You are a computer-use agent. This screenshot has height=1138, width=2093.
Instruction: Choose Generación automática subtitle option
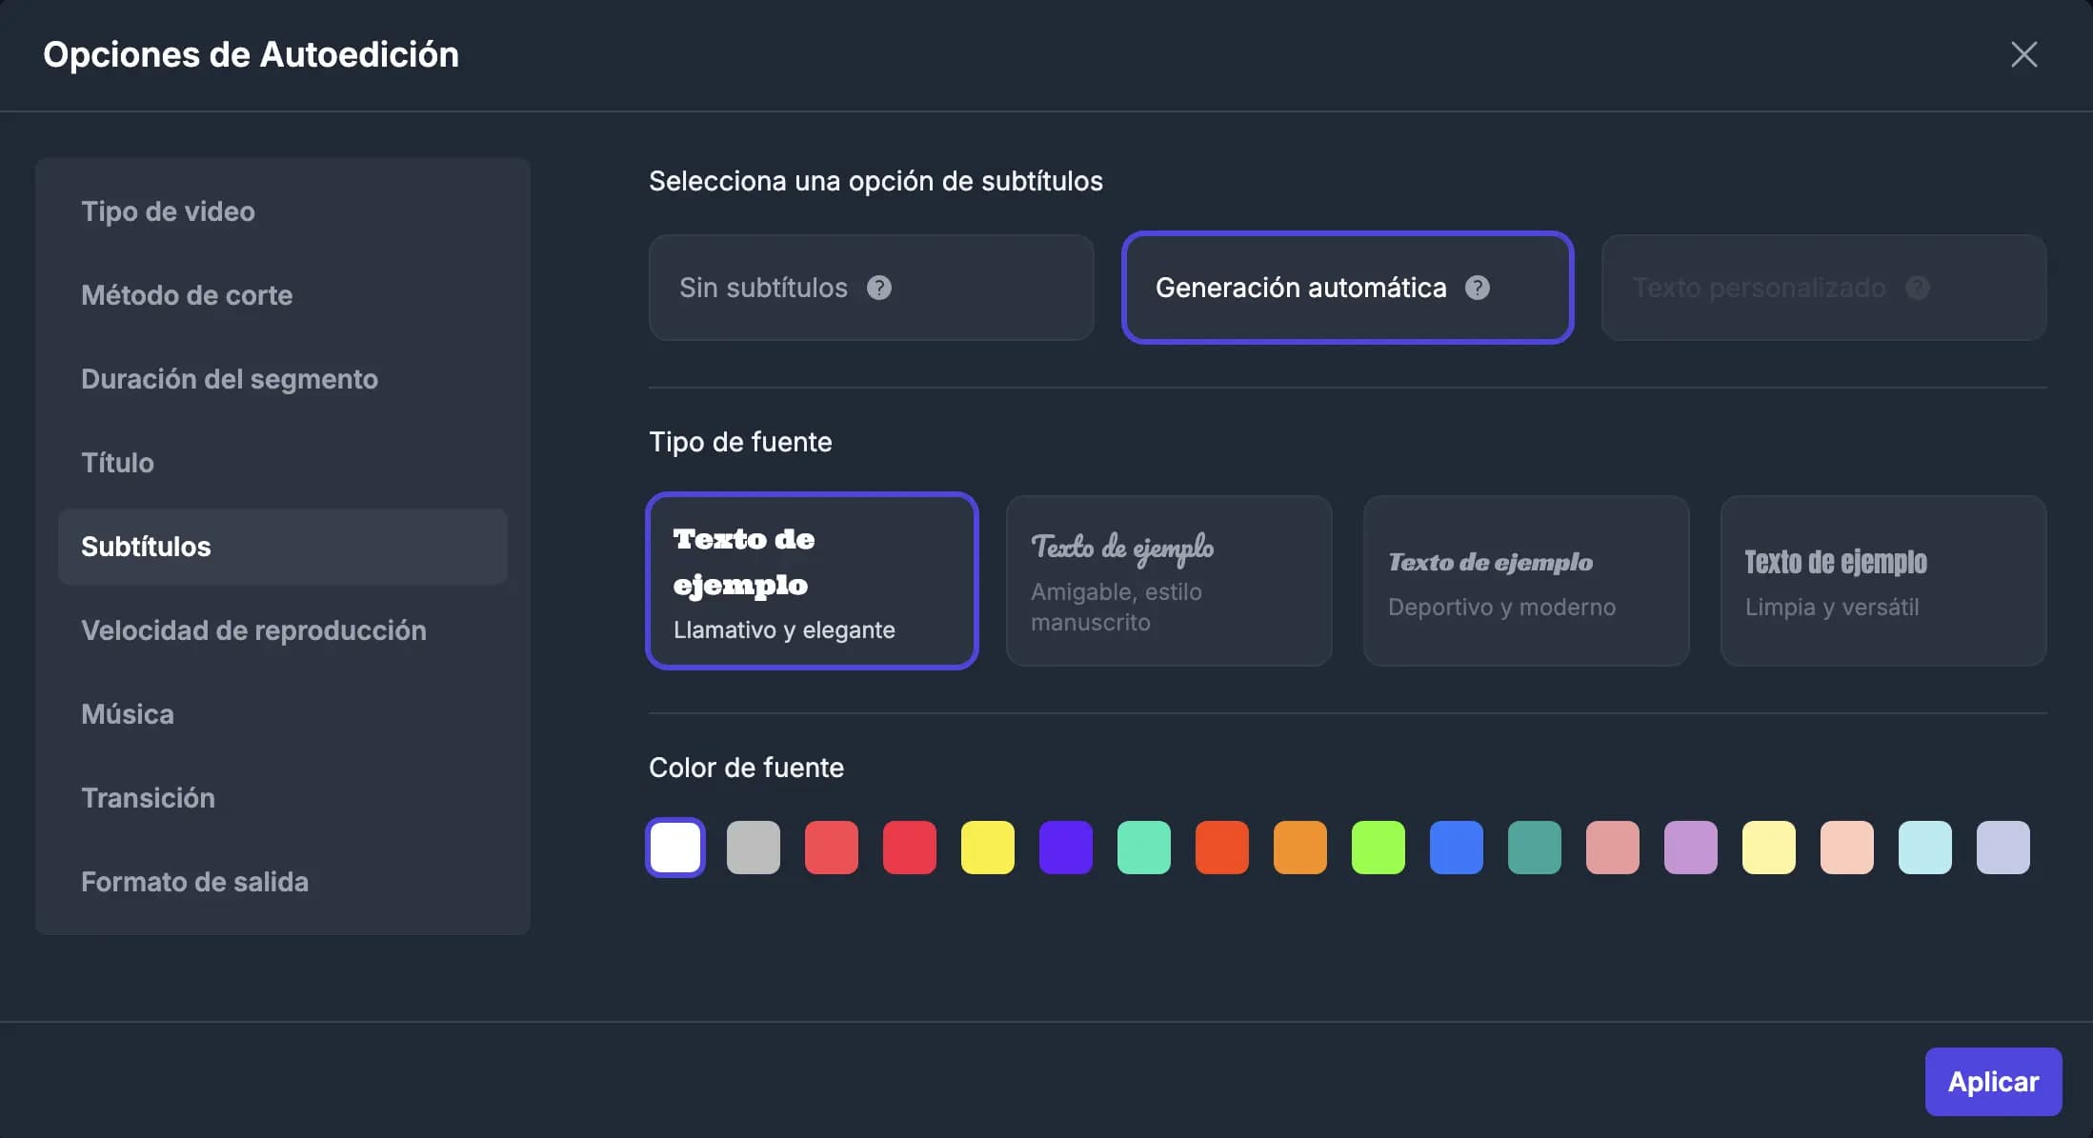(x=1299, y=288)
